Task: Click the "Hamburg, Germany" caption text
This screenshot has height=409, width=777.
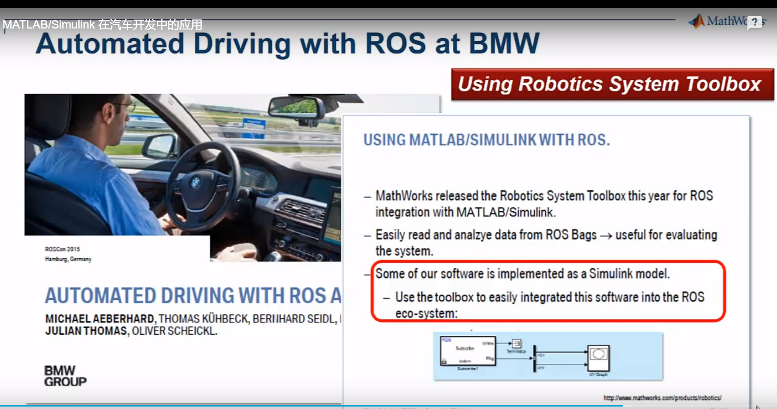Action: point(68,259)
